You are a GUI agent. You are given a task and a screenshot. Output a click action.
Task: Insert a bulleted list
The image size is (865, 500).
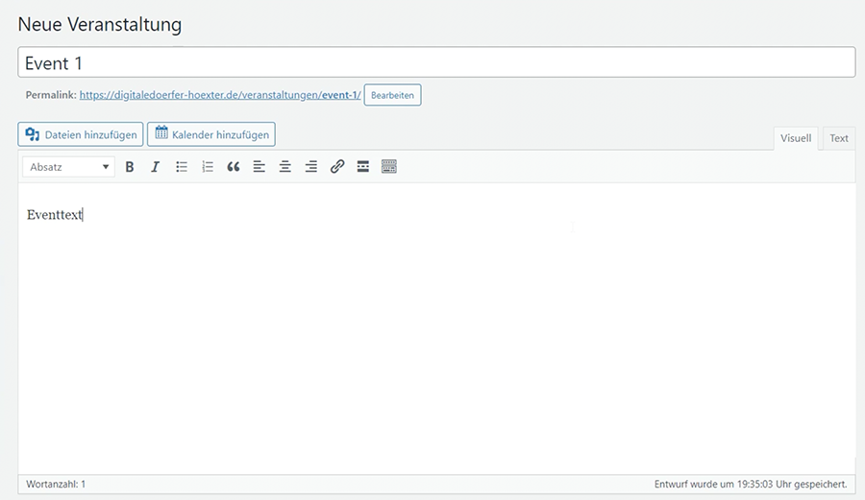coord(182,167)
